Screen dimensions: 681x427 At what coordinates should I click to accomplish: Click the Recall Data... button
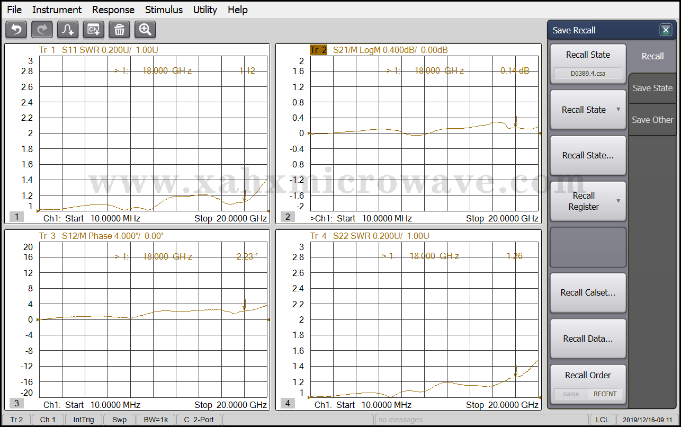588,339
